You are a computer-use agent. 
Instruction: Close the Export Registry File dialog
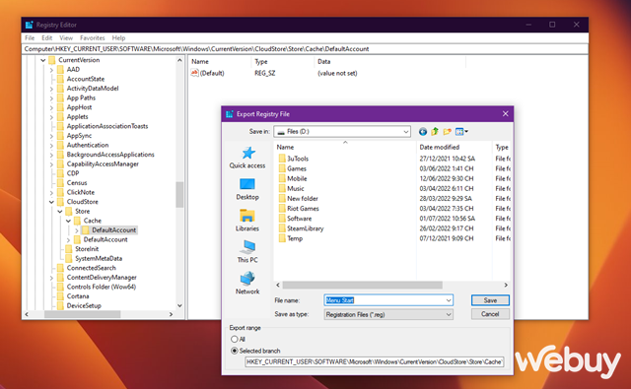pos(506,113)
